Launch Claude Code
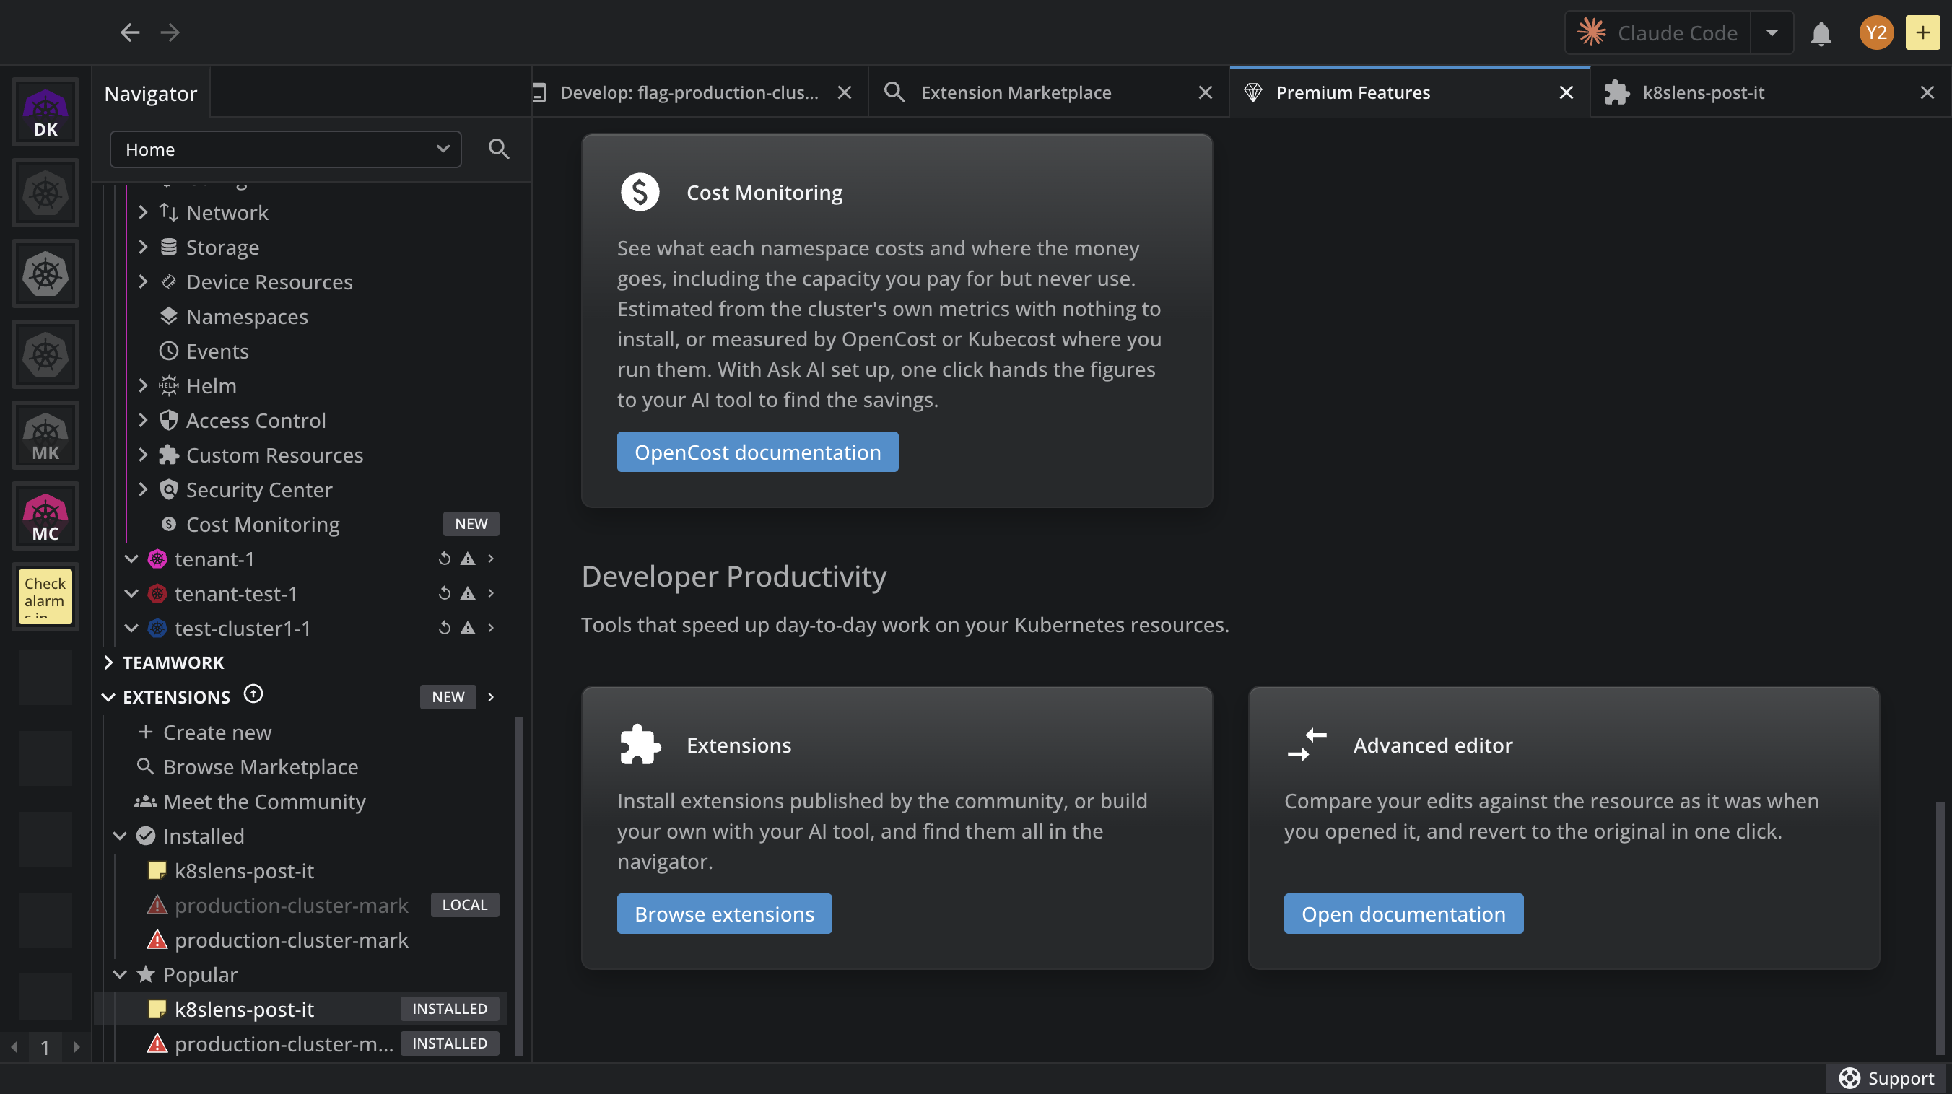Screen dimensions: 1952x1094 (x=1658, y=32)
